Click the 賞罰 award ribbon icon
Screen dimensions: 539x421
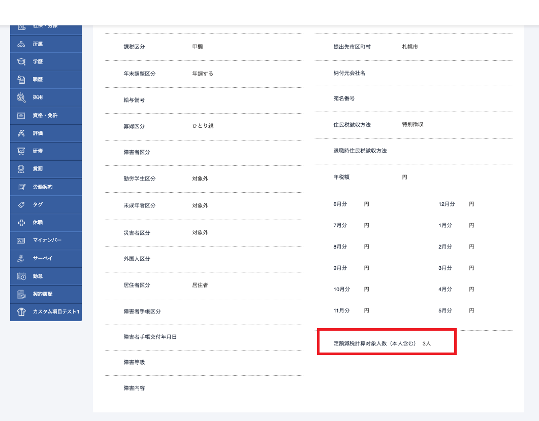[x=21, y=169]
